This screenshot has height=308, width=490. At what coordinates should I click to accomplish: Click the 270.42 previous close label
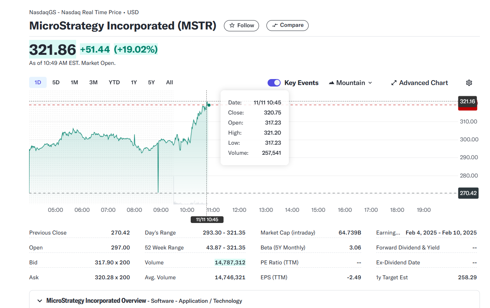468,193
